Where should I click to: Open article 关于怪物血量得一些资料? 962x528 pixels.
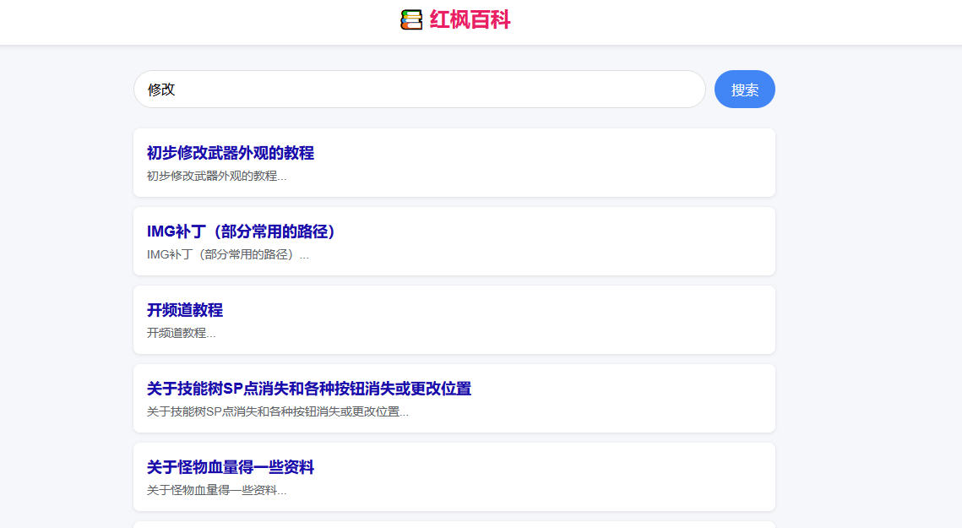[230, 467]
